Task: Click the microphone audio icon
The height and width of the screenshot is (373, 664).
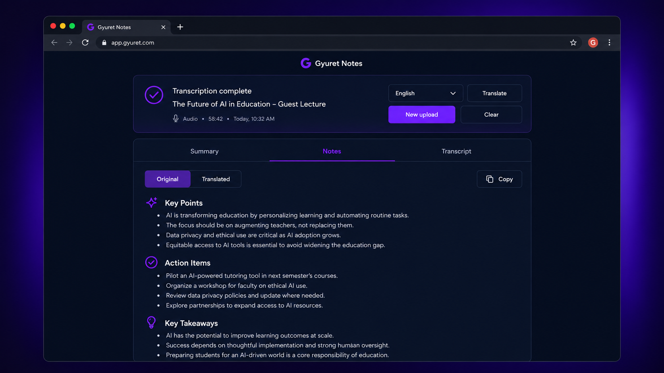Action: 176,119
